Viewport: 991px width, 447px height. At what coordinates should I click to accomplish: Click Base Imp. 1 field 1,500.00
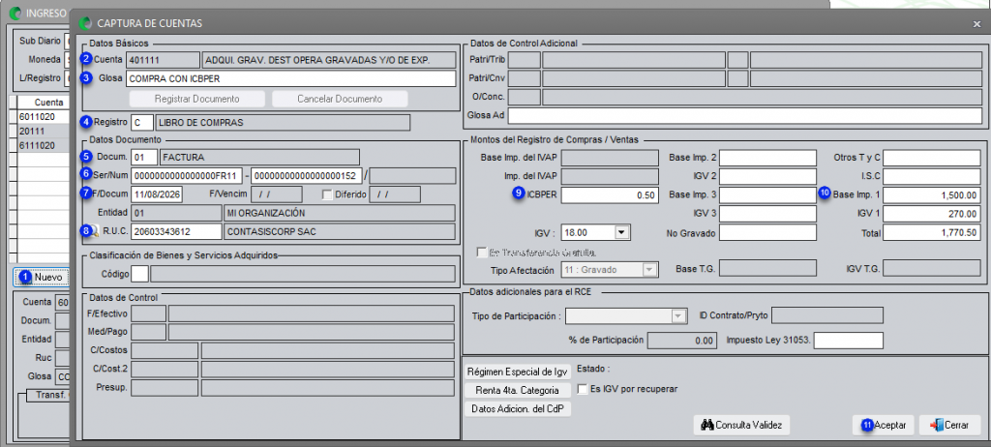pos(932,194)
